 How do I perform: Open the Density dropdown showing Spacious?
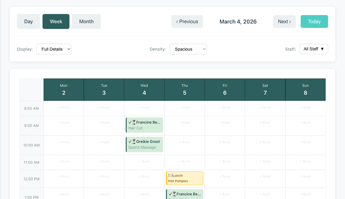188,49
